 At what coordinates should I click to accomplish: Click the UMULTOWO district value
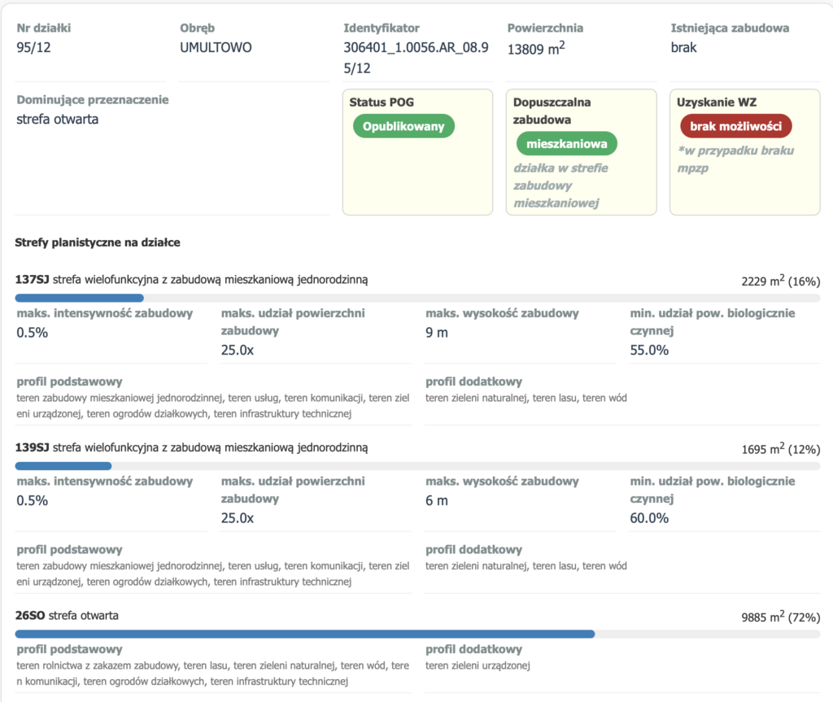pos(216,47)
